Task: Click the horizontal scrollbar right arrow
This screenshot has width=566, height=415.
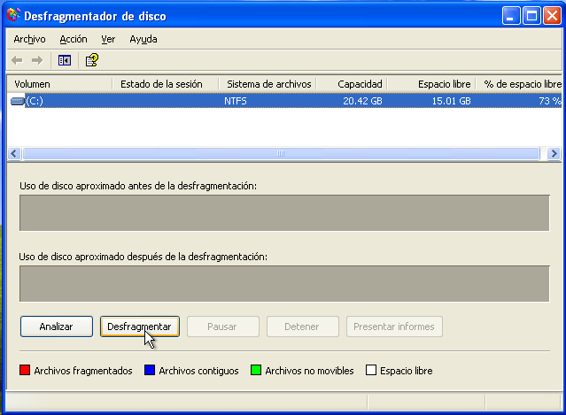Action: pos(554,154)
